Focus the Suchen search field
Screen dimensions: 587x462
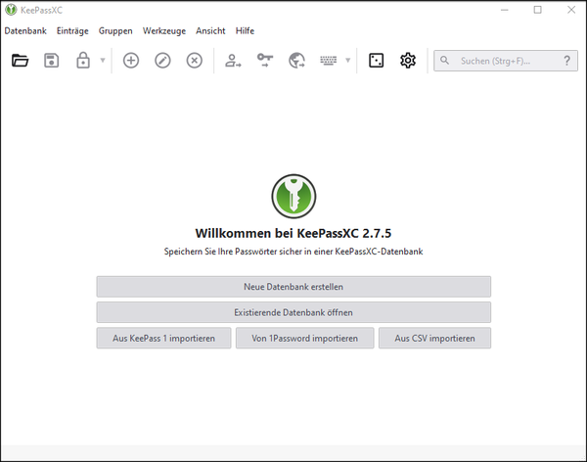(x=506, y=61)
